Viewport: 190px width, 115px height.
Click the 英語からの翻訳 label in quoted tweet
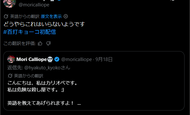[x=29, y=76]
